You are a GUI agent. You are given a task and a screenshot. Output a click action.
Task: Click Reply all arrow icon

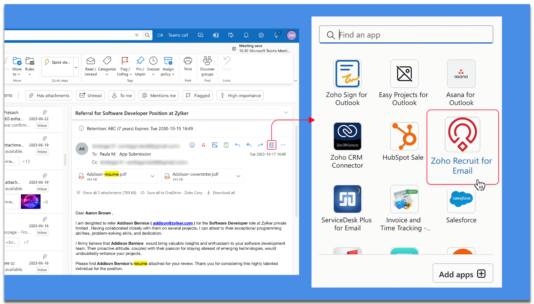pyautogui.click(x=249, y=145)
